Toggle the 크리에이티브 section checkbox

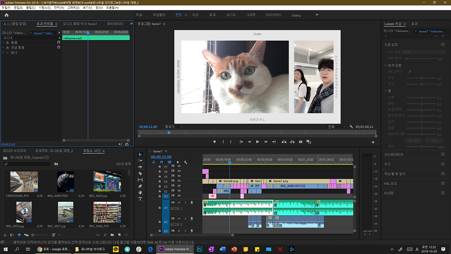443,155
